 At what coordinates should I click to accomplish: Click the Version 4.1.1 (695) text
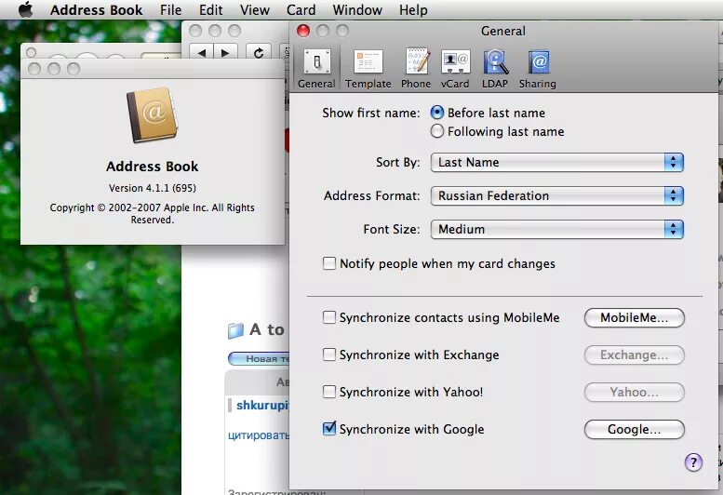[x=153, y=188]
